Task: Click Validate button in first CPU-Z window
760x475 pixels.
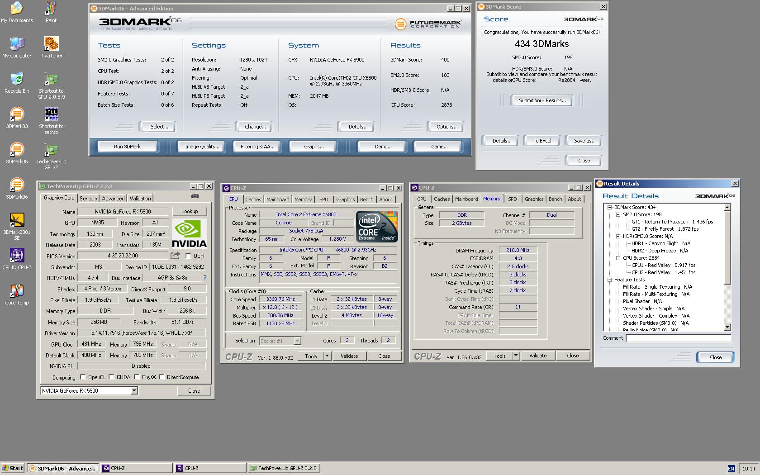Action: [349, 356]
